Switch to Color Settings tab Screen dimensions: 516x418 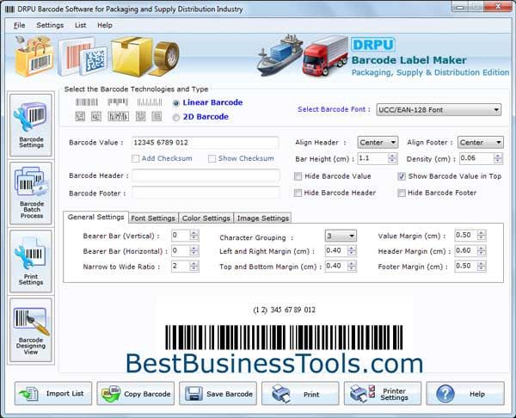pyautogui.click(x=206, y=218)
